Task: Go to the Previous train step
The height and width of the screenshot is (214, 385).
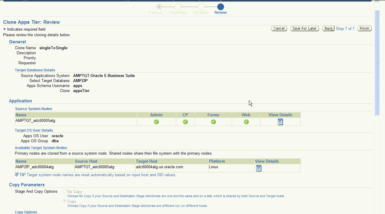Action: click(155, 13)
